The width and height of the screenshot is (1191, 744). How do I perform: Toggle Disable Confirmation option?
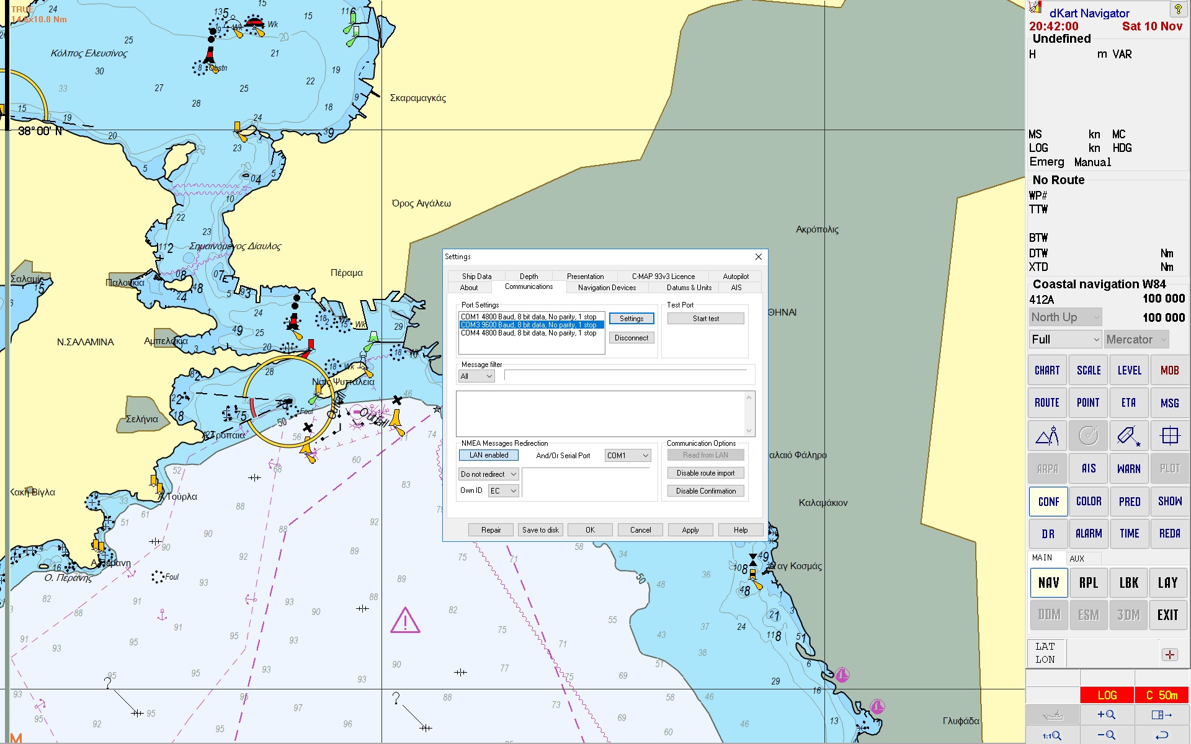pos(705,491)
